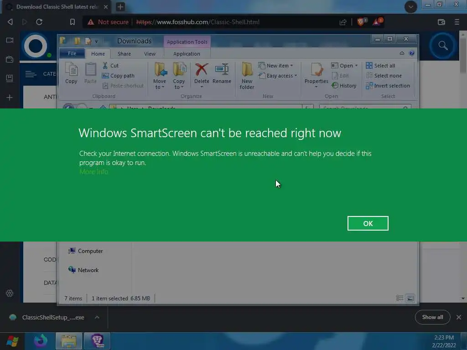This screenshot has width=467, height=350.
Task: Click Paste shortcut in the ribbon
Action: point(123,86)
